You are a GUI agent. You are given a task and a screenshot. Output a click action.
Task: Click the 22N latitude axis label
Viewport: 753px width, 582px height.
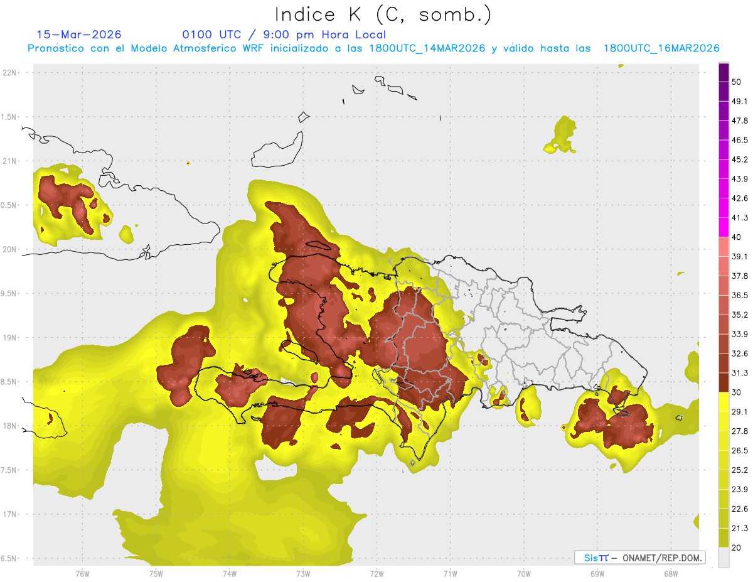pos(11,72)
